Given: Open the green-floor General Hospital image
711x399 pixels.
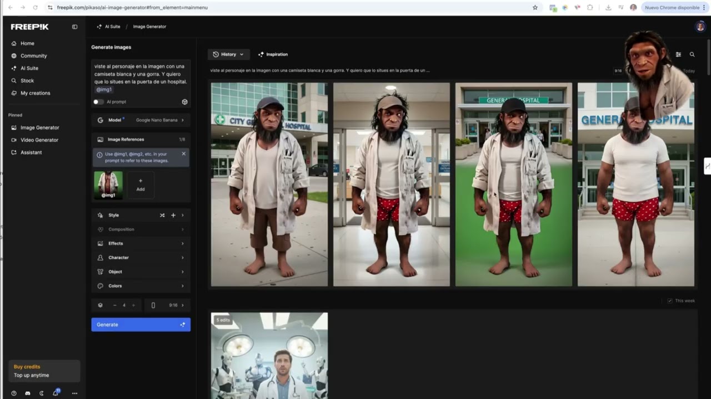Looking at the screenshot, I should pyautogui.click(x=514, y=185).
